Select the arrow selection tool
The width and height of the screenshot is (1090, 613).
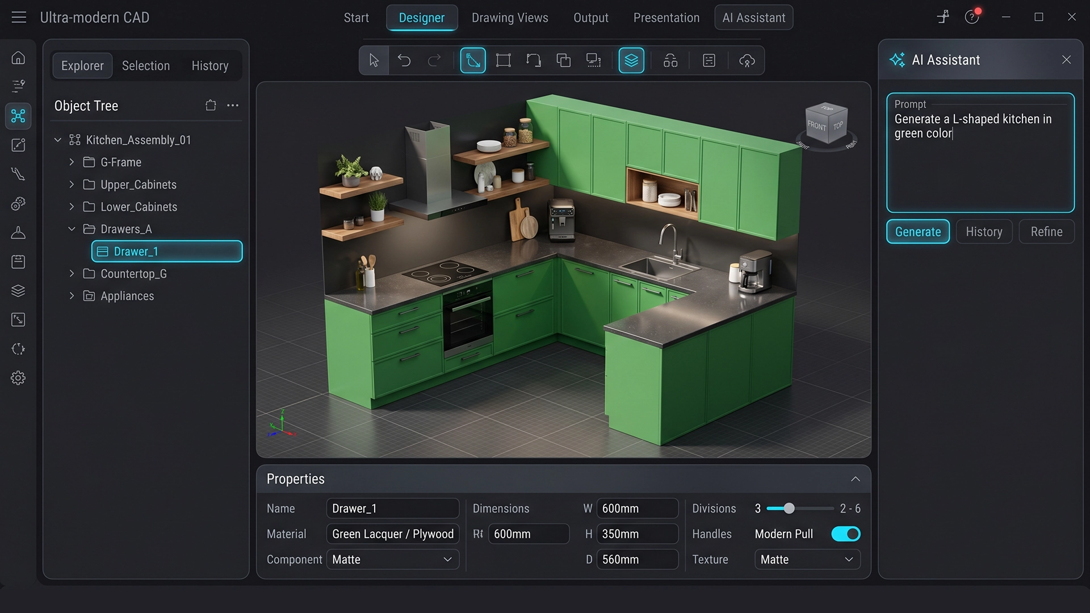point(374,60)
